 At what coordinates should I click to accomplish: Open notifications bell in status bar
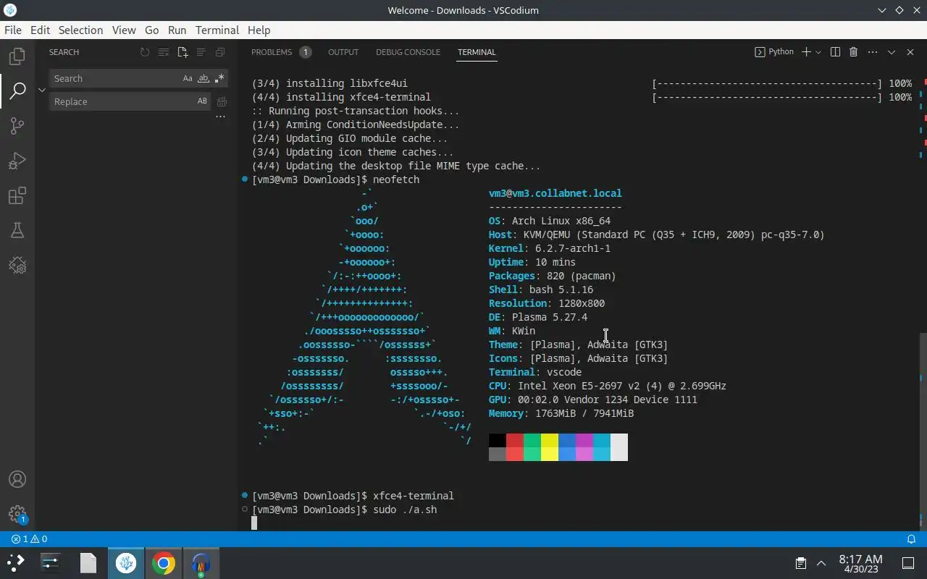point(912,538)
